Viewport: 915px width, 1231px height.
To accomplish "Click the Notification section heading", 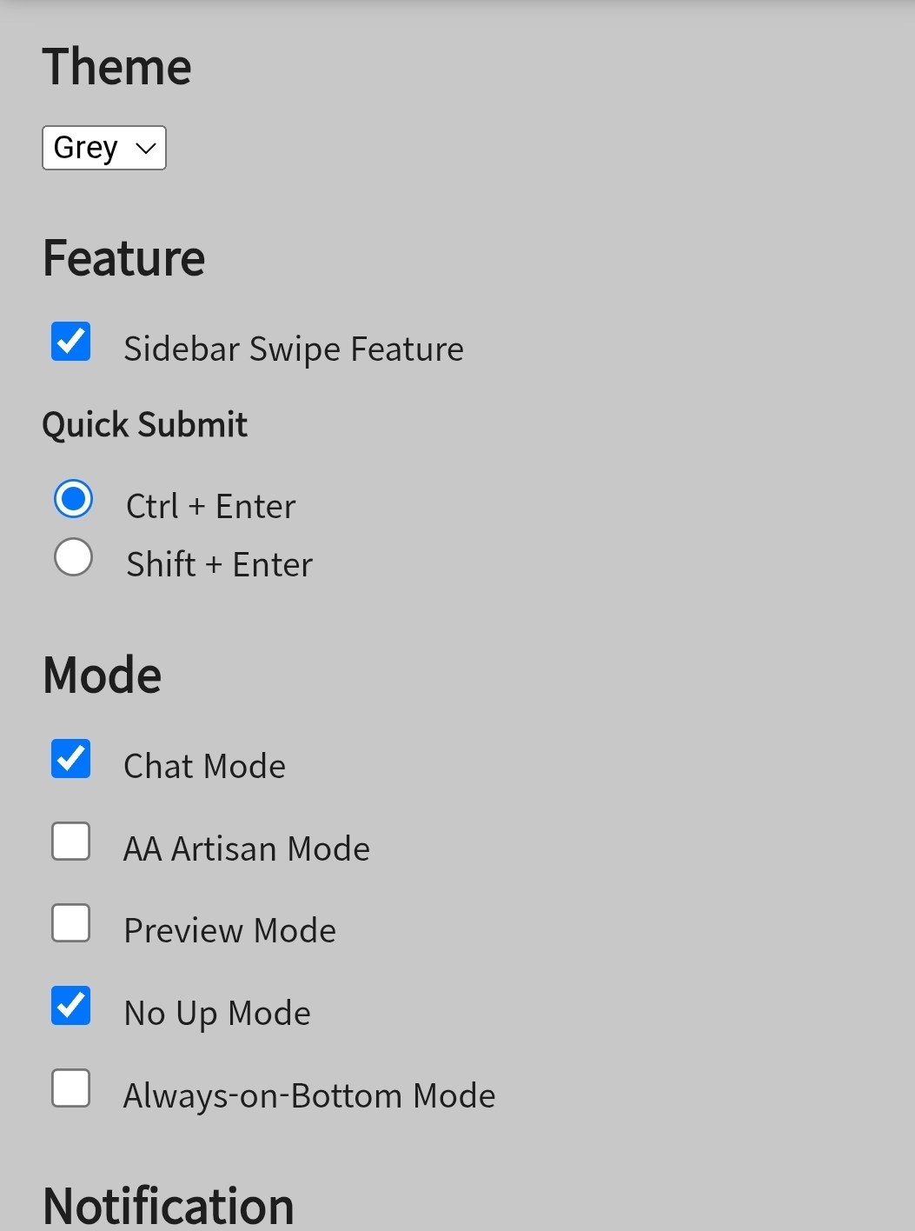I will pyautogui.click(x=169, y=1206).
